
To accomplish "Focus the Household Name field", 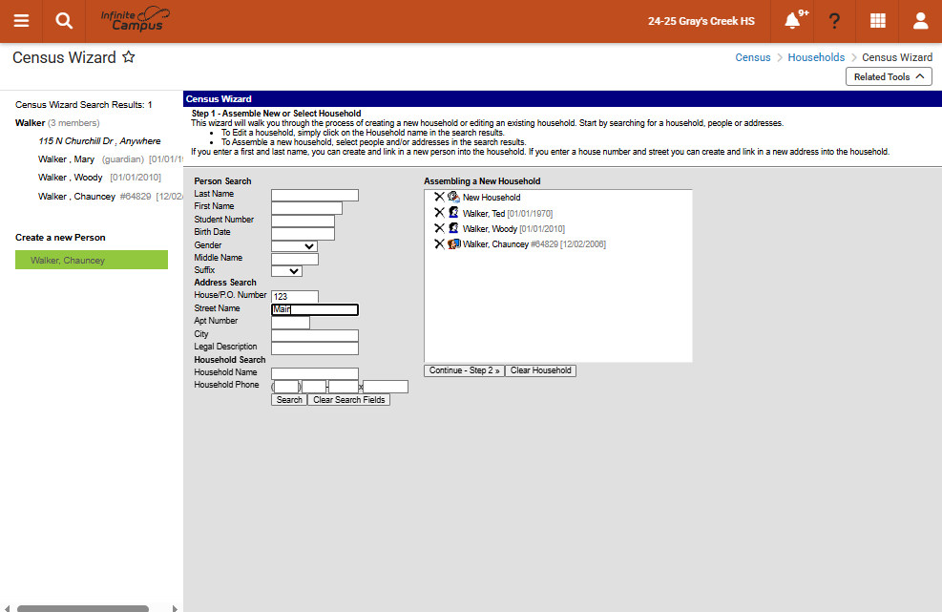I will 315,374.
